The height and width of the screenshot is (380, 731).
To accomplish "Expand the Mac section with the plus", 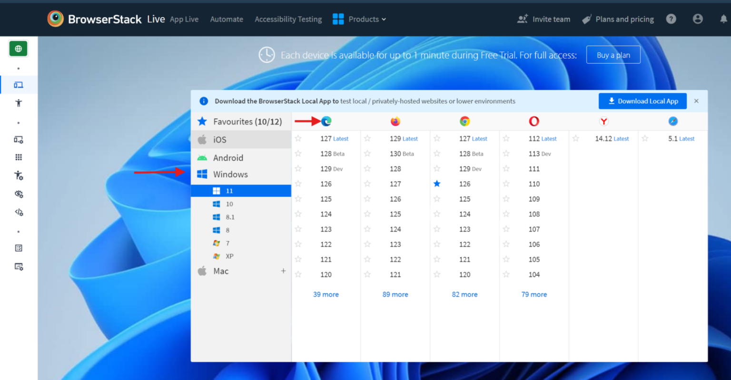I will tap(283, 271).
